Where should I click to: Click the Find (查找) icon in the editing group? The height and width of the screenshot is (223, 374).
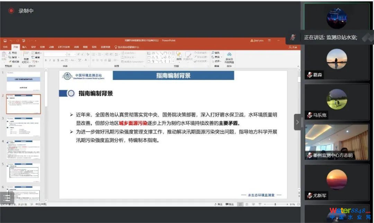point(216,53)
